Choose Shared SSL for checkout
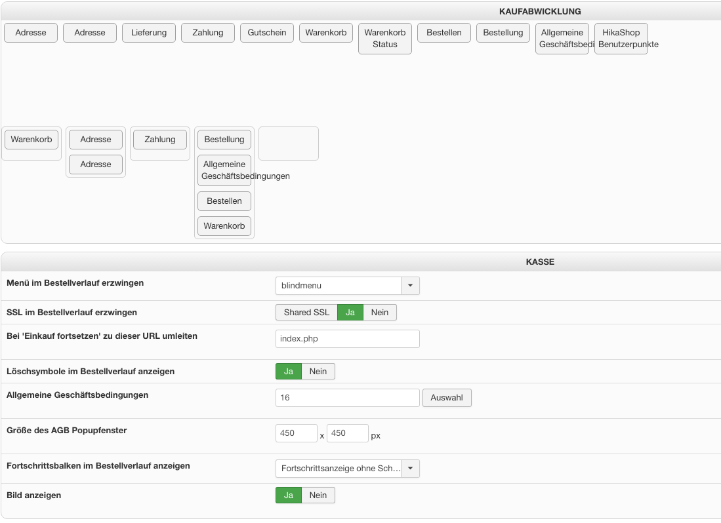721x523 pixels. click(x=306, y=313)
